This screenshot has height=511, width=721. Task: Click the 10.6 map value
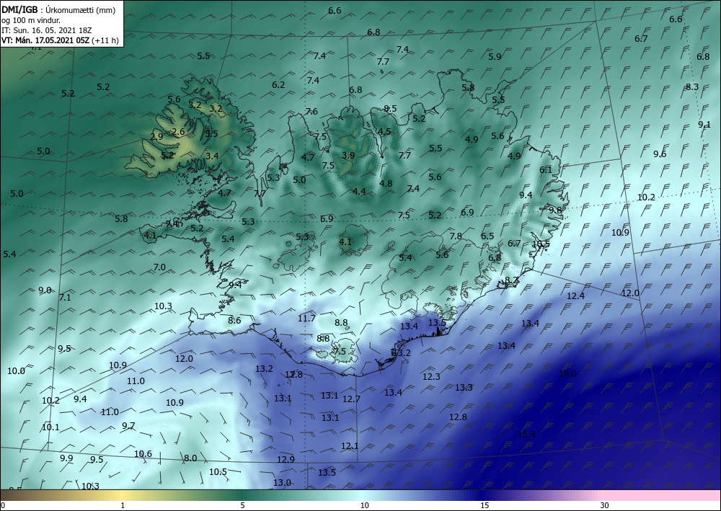[x=143, y=454]
